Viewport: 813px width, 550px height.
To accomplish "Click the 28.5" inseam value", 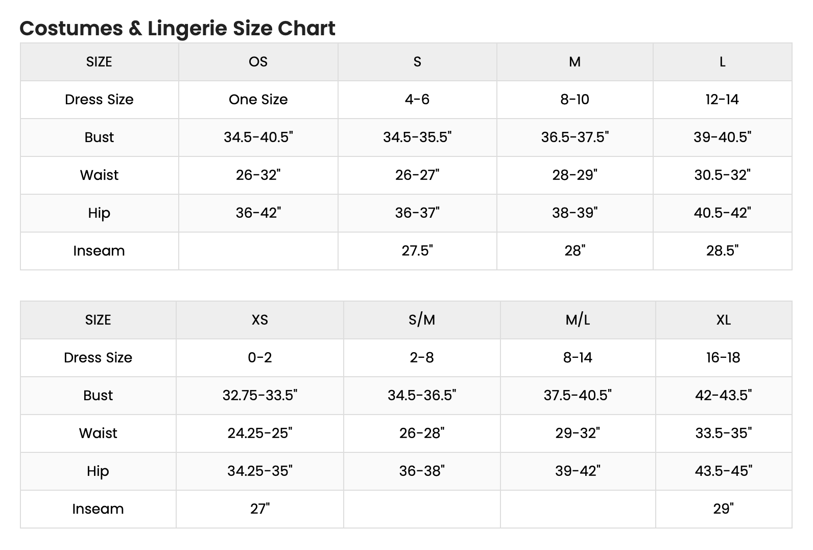I will [x=722, y=251].
